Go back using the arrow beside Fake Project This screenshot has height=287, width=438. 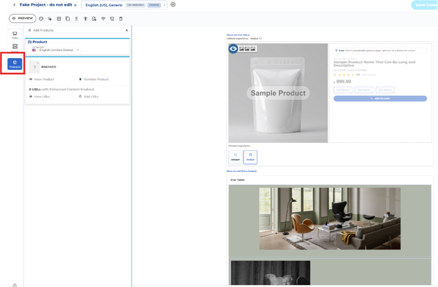tap(14, 5)
